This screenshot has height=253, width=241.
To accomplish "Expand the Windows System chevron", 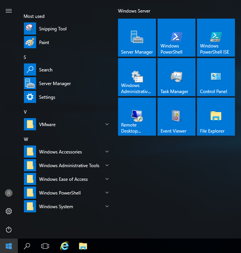I will click(107, 206).
